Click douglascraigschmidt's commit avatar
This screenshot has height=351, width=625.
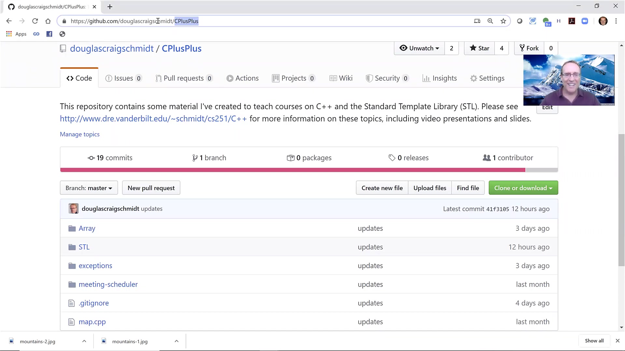[x=73, y=209]
